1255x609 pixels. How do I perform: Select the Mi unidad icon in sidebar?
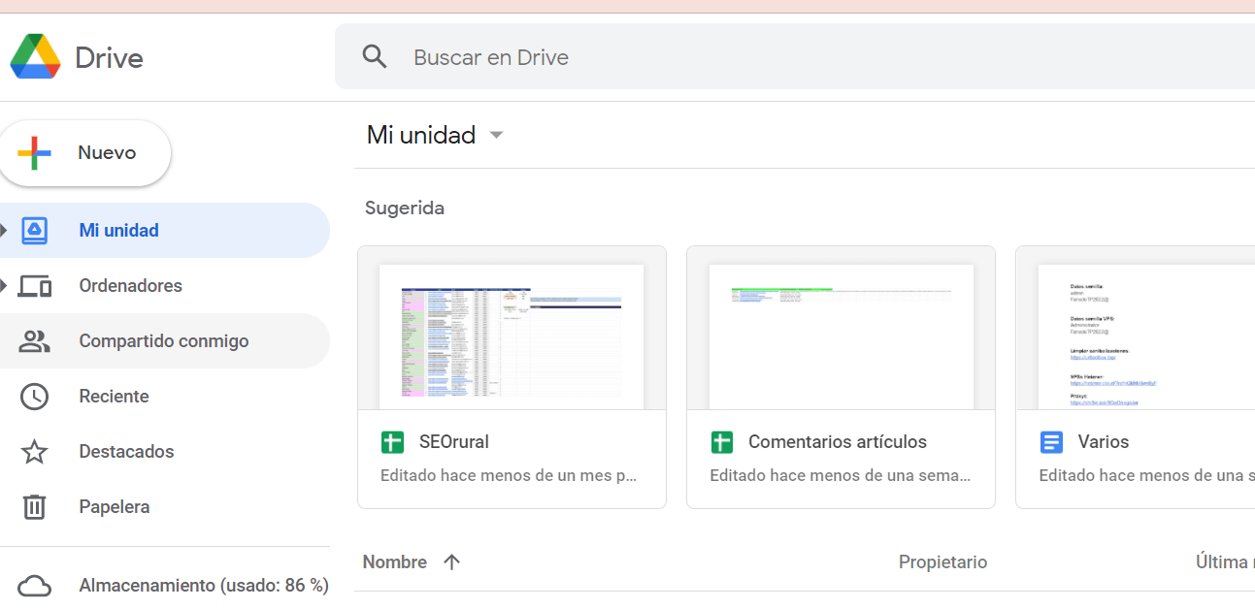[x=35, y=230]
